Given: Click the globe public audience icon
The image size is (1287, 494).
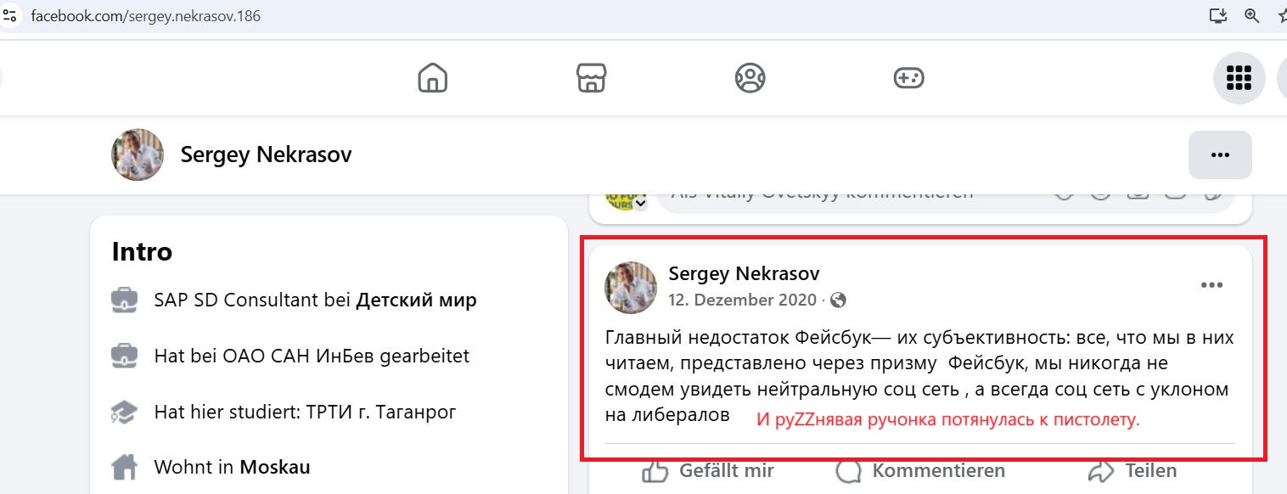Looking at the screenshot, I should [x=839, y=300].
